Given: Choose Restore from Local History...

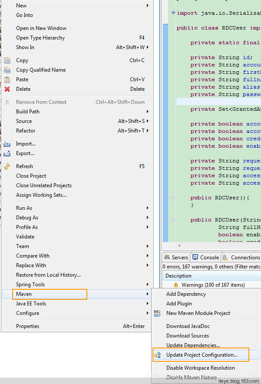Looking at the screenshot, I should click(x=77, y=275).
